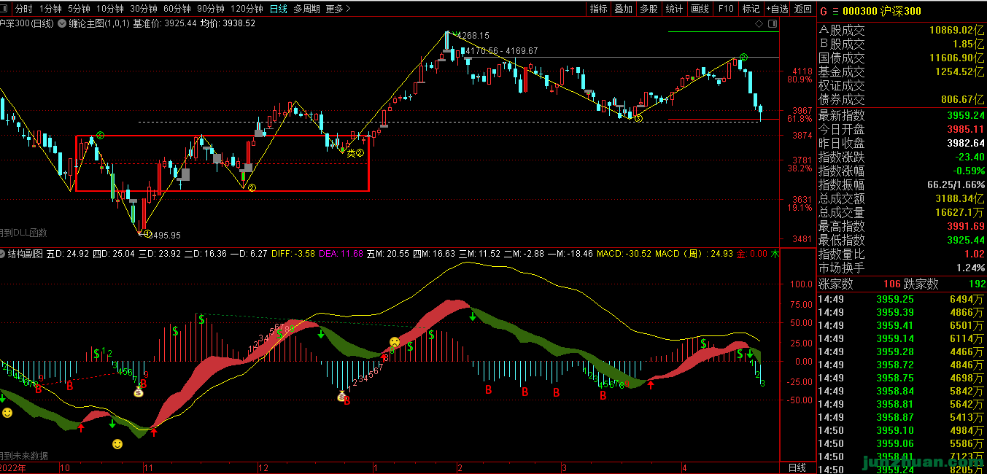
Task: Select the 30分钟 period tab
Action: pos(144,9)
